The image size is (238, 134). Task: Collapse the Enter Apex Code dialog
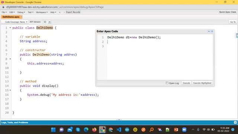(x=209, y=31)
